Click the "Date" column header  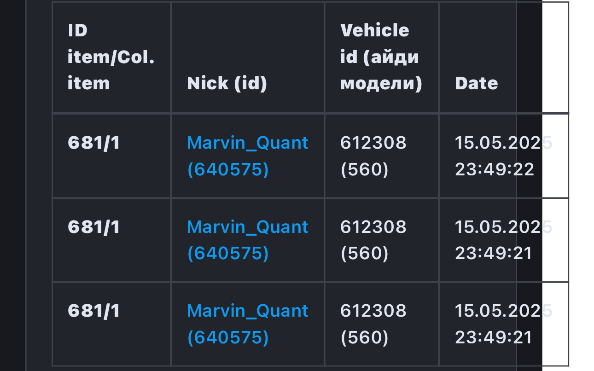[476, 83]
